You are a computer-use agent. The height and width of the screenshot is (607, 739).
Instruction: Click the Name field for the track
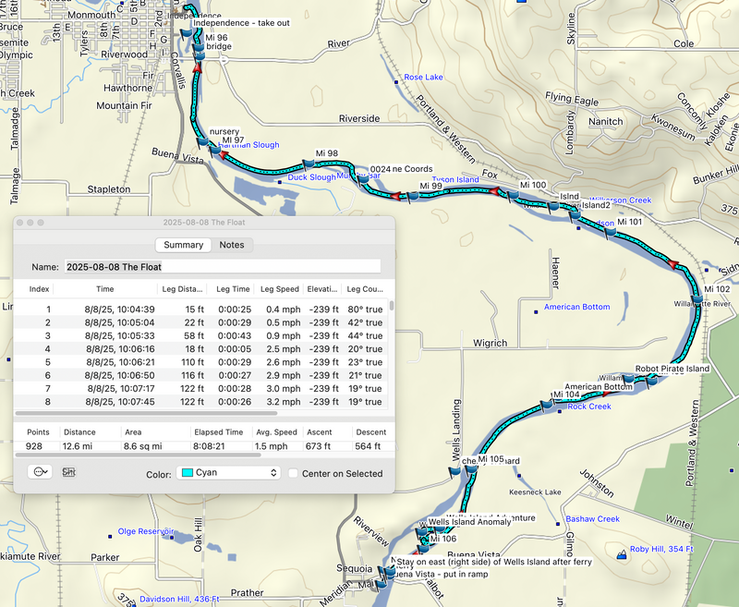click(223, 267)
